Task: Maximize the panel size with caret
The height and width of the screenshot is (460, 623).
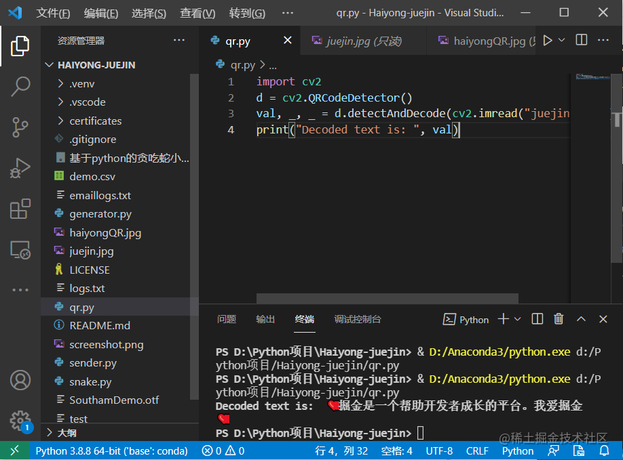Action: tap(581, 319)
